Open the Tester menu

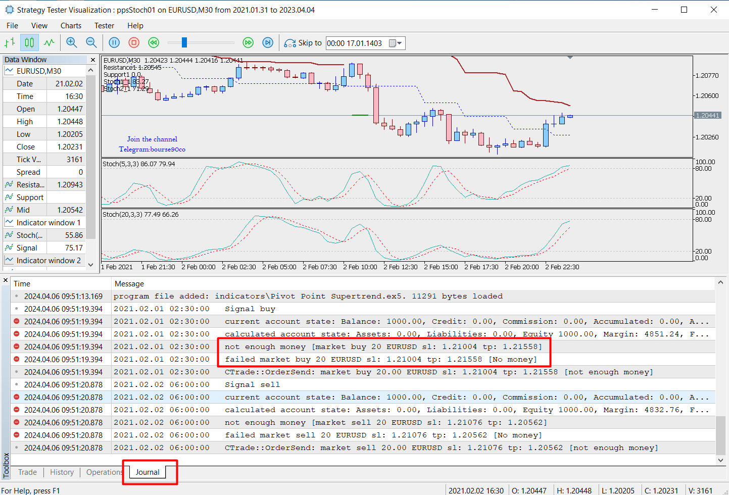[x=104, y=26]
